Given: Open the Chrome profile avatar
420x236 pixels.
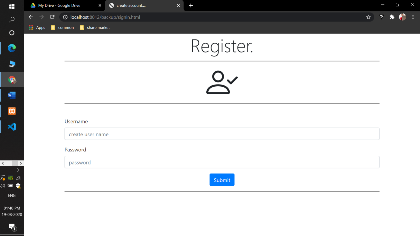Looking at the screenshot, I should (402, 17).
